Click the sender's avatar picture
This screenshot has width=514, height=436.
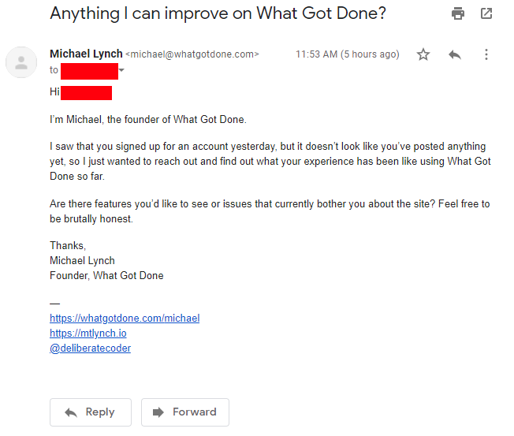21,62
